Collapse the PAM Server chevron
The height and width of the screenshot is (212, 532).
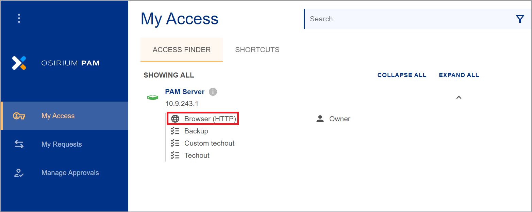[459, 98]
